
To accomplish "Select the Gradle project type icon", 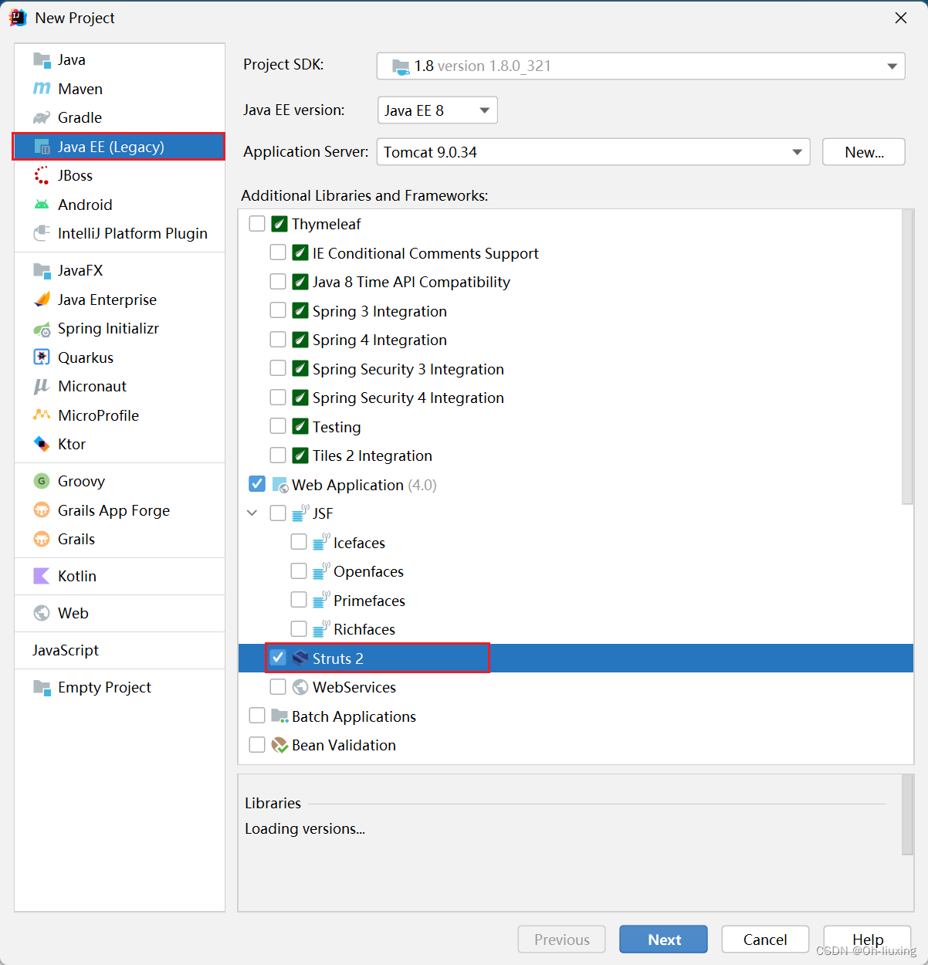I will (41, 117).
